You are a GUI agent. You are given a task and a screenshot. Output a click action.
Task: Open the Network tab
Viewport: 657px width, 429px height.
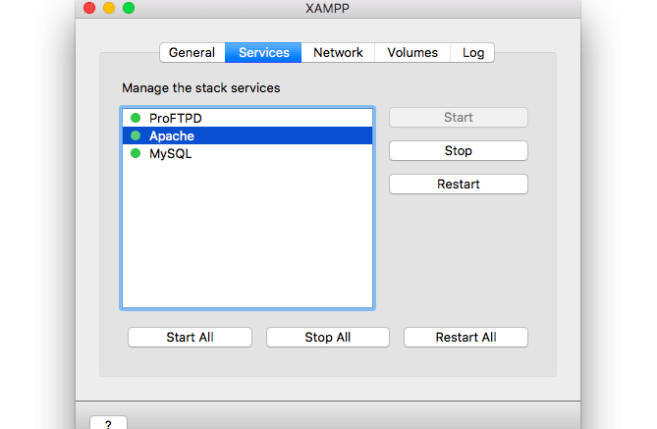pos(338,53)
